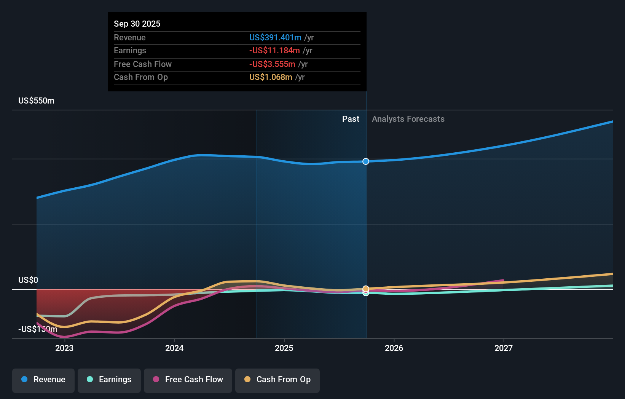Image resolution: width=625 pixels, height=399 pixels.
Task: Click the US$391.401m revenue value in tooltip
Action: tap(275, 38)
